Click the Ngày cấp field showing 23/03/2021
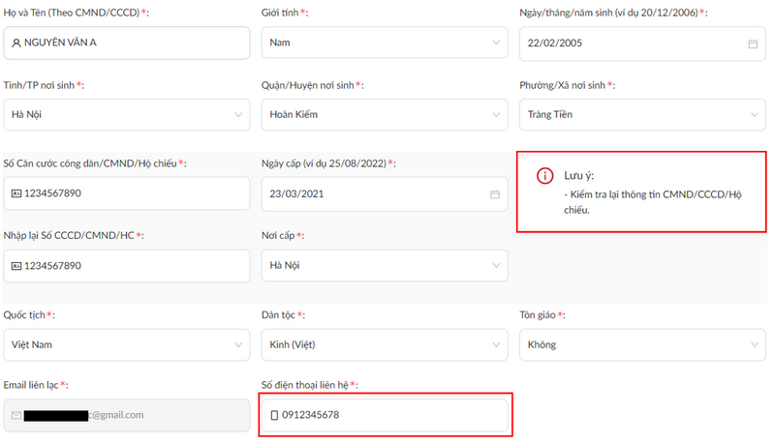775x443 pixels. click(x=385, y=193)
